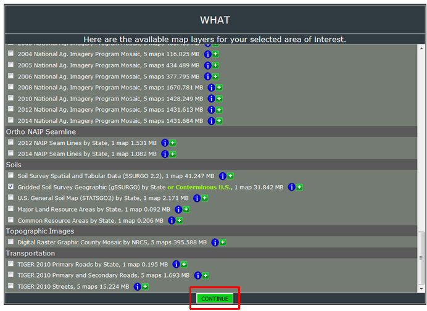
Task: Check the SSURGO 2.2 soil survey checkbox
Action: [10, 175]
